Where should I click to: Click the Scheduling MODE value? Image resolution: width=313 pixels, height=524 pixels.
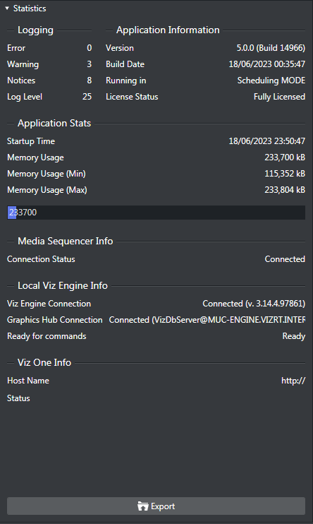pyautogui.click(x=271, y=81)
